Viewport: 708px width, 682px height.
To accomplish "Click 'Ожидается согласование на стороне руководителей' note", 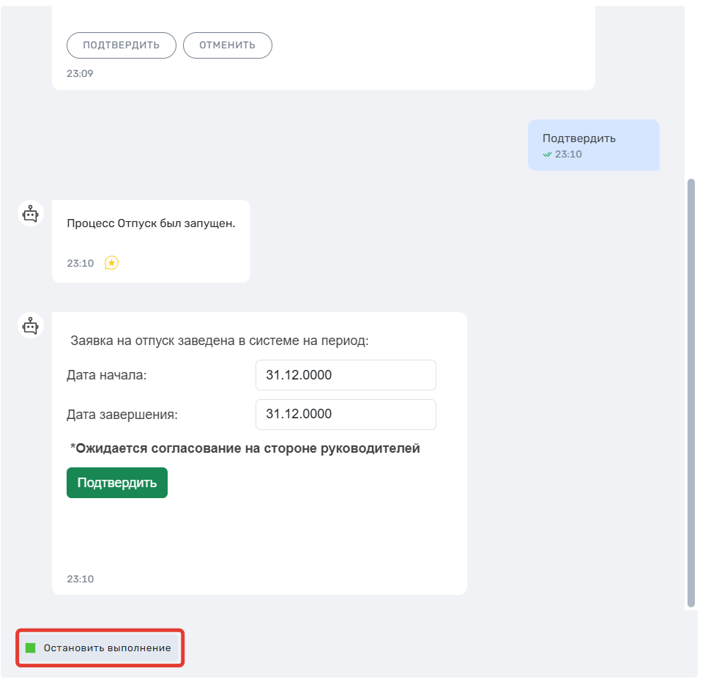I will pyautogui.click(x=245, y=448).
